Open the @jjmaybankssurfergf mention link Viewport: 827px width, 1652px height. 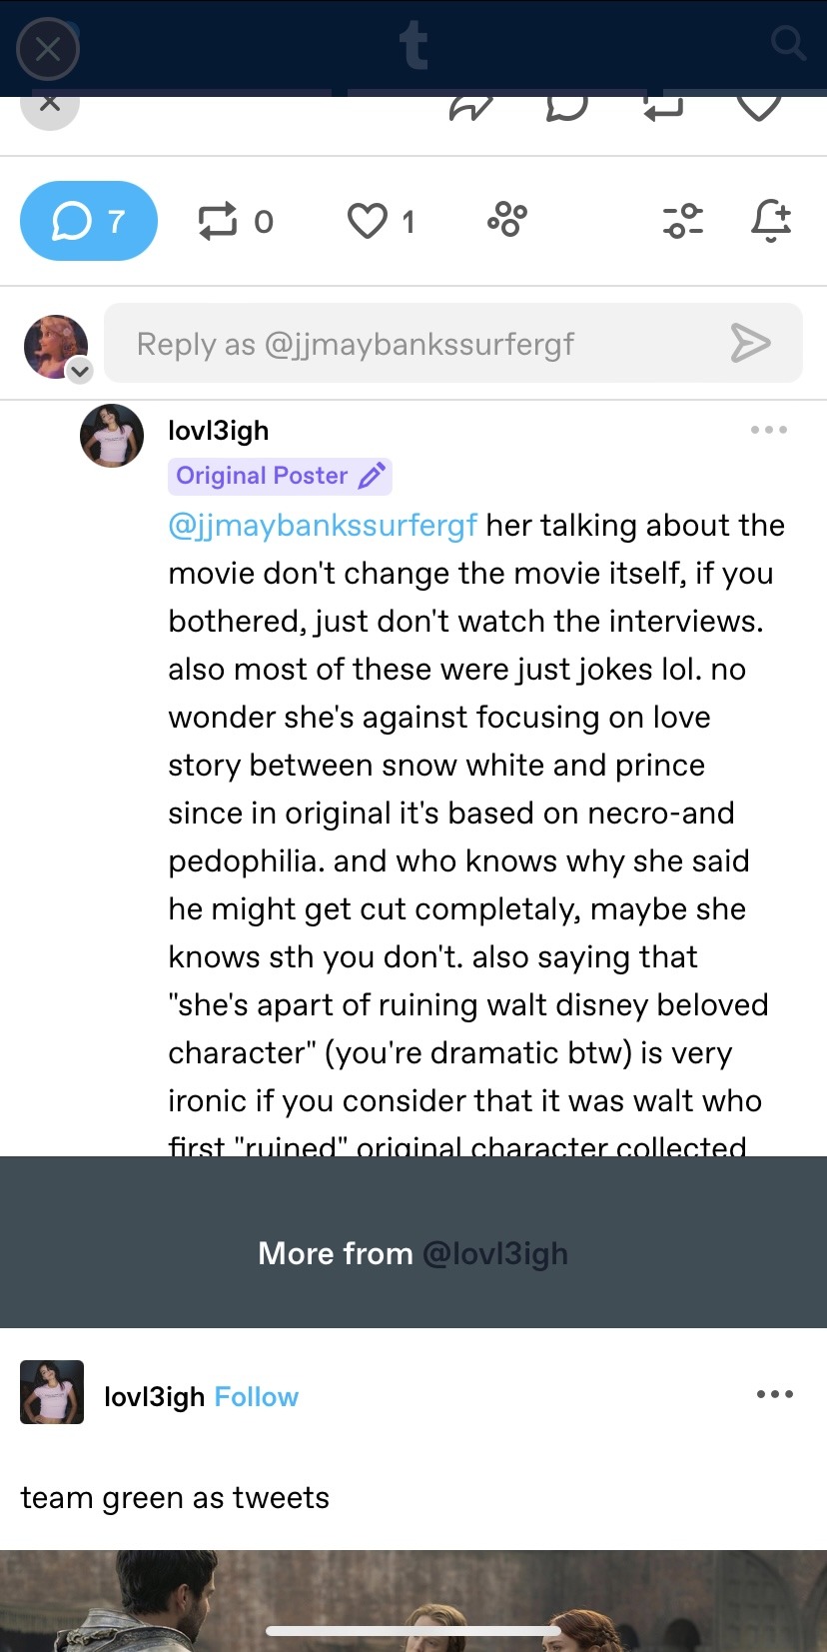click(323, 526)
